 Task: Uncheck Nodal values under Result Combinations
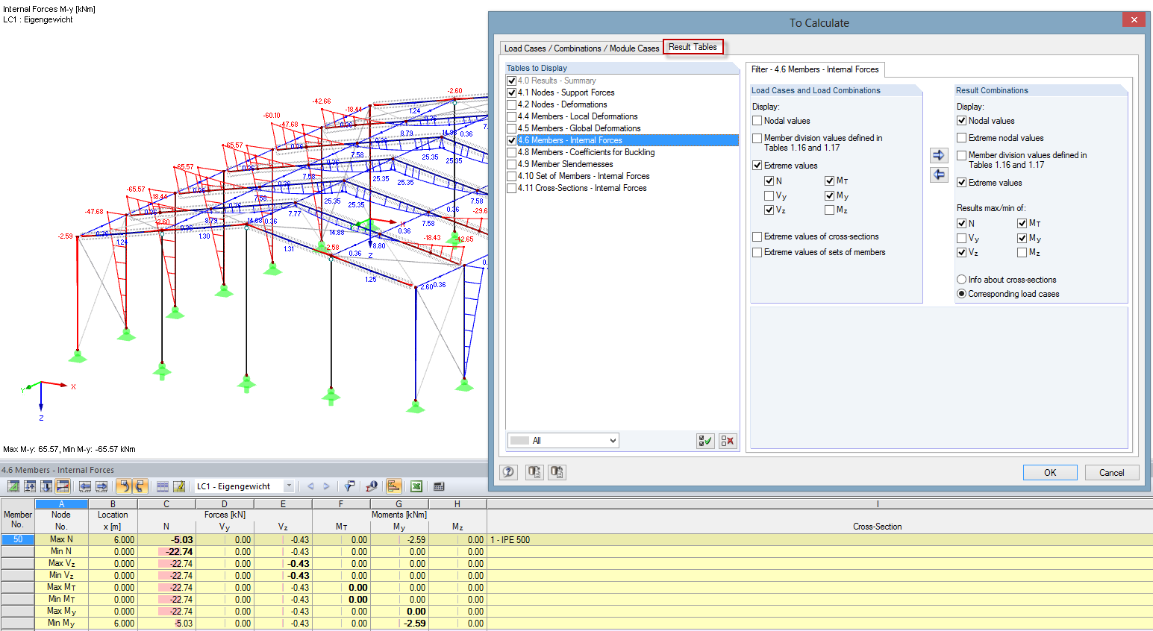pyautogui.click(x=962, y=121)
